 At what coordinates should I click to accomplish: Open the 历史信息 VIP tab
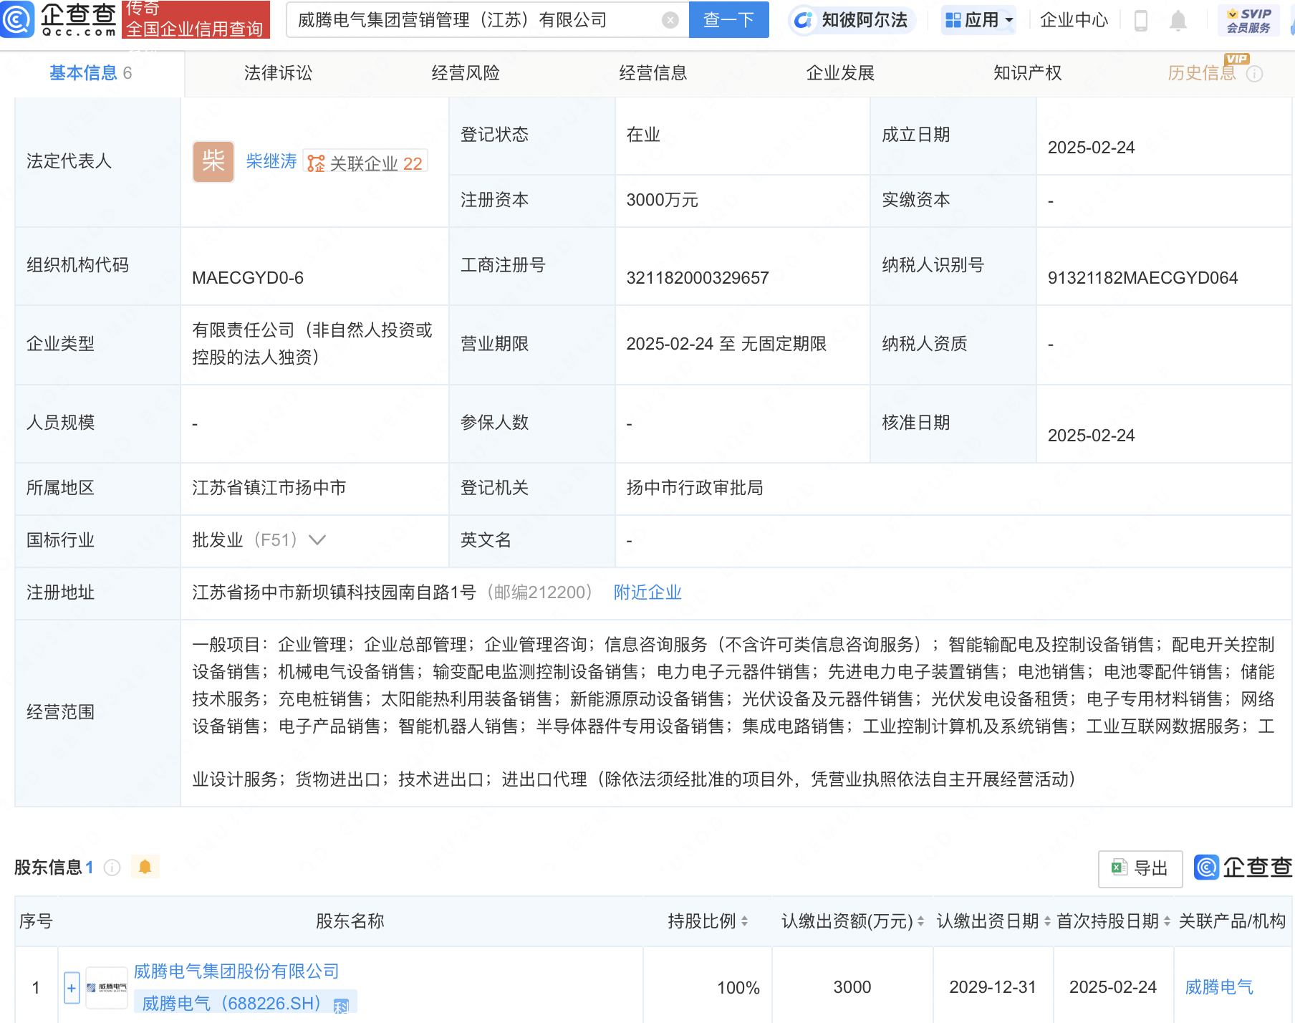click(1202, 73)
